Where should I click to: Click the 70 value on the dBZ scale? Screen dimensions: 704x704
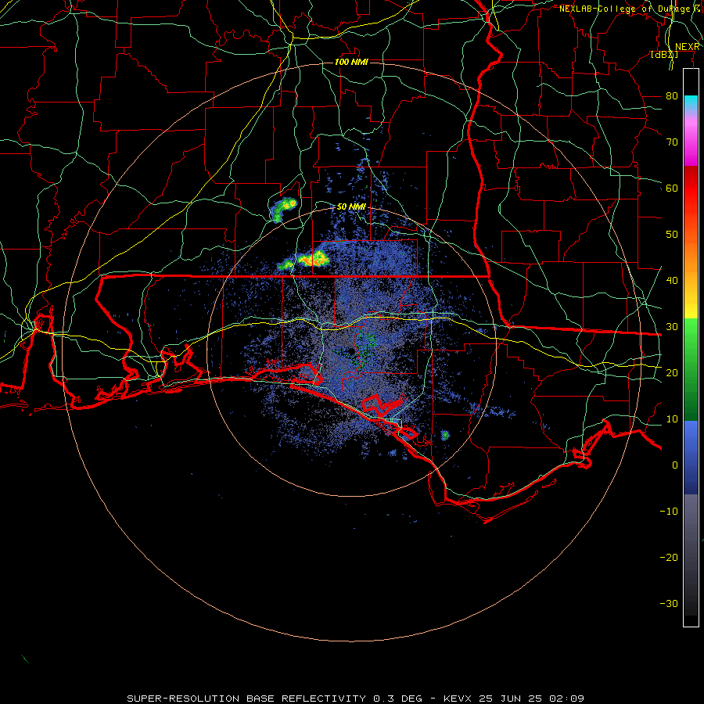(x=672, y=142)
